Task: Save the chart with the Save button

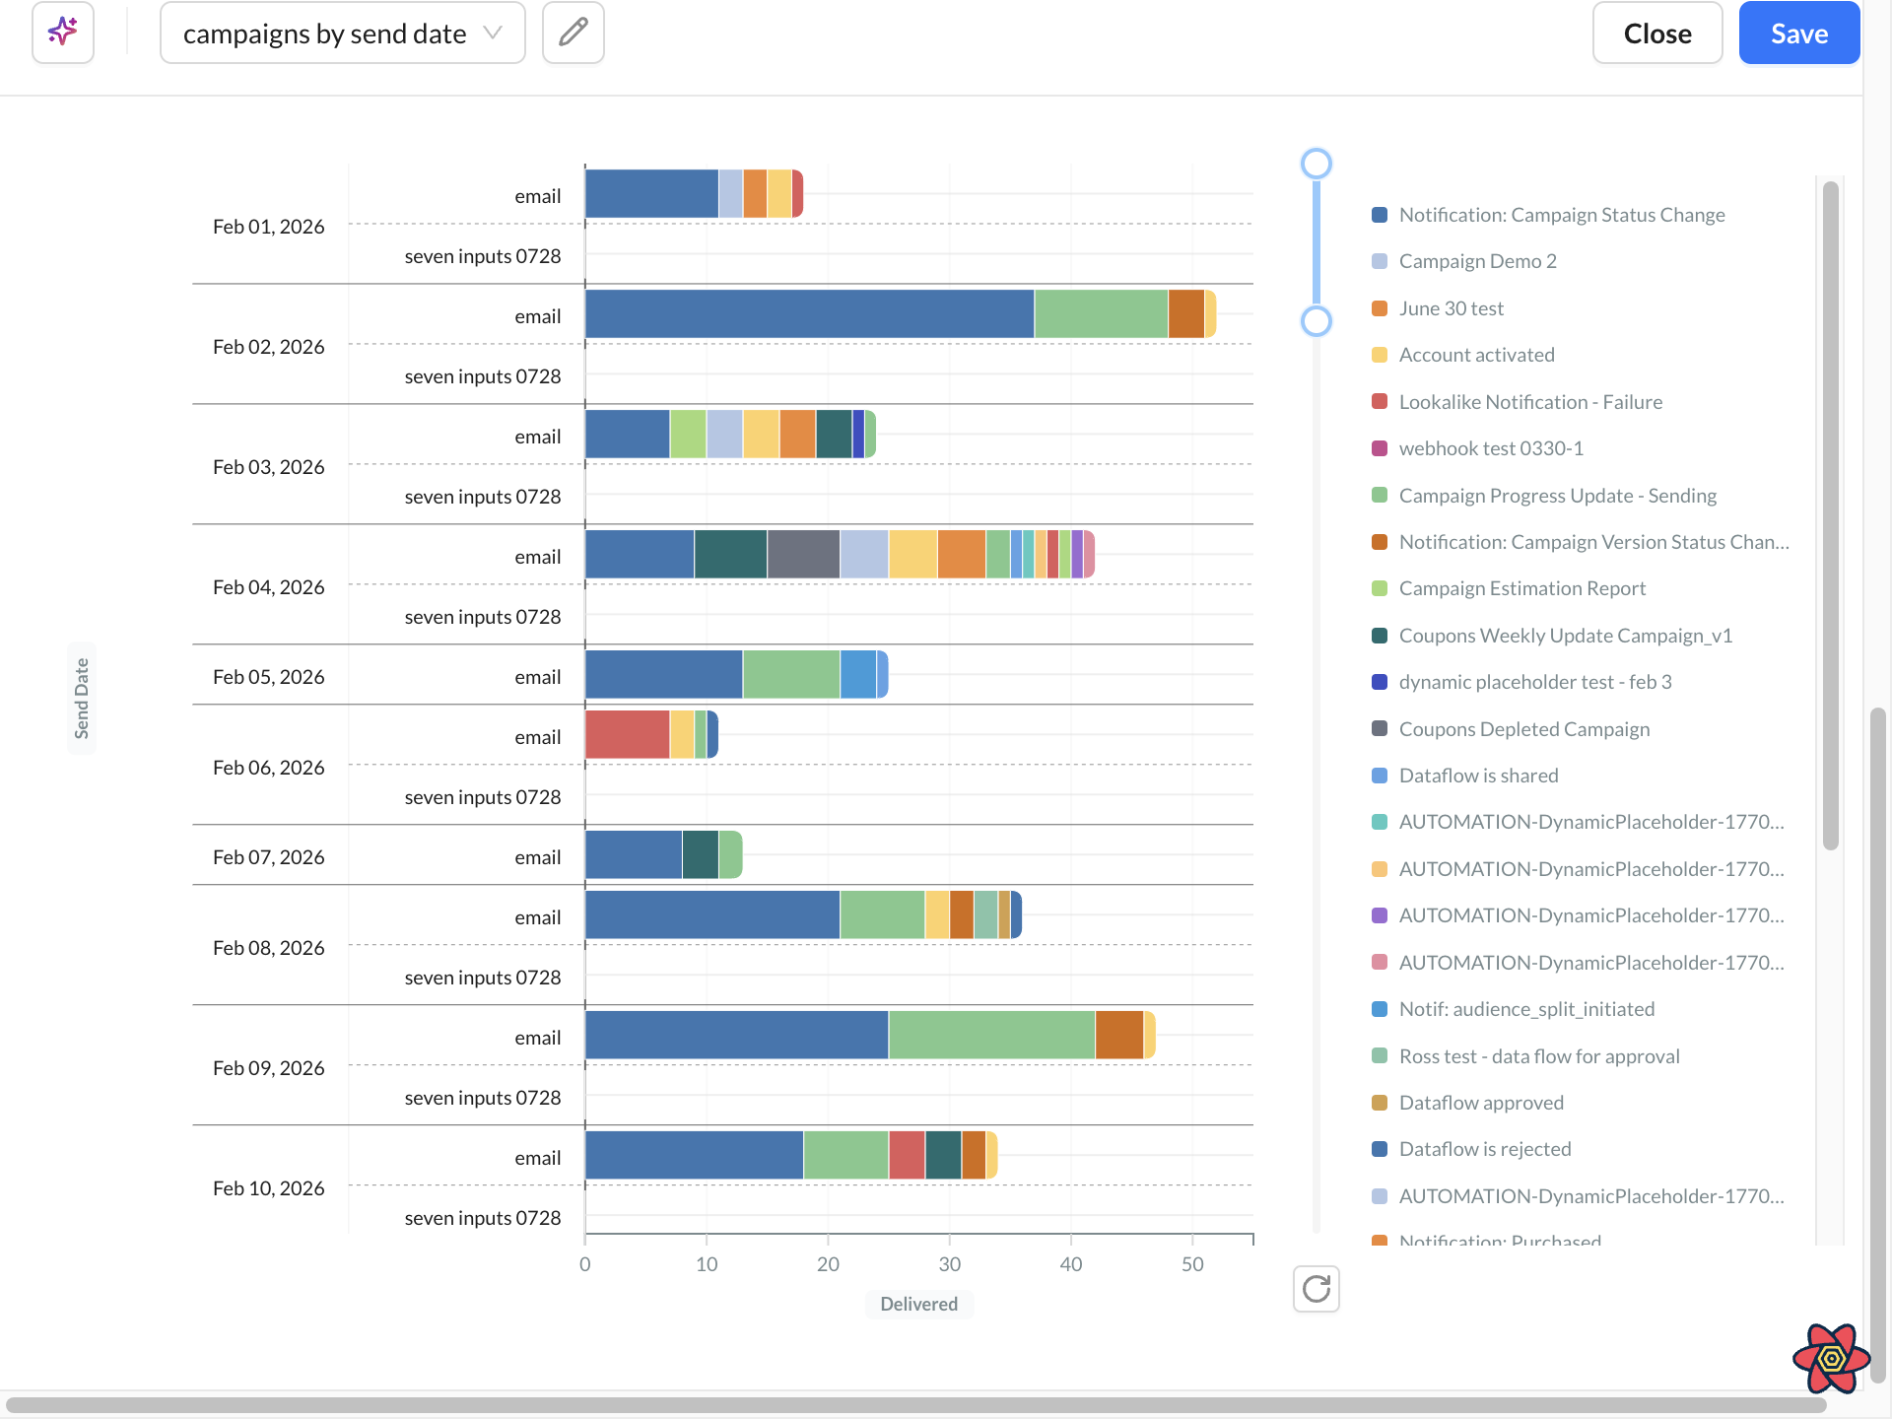Action: pos(1799,33)
